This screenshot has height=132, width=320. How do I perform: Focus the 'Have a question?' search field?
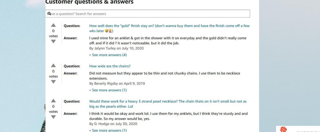[x=147, y=14]
